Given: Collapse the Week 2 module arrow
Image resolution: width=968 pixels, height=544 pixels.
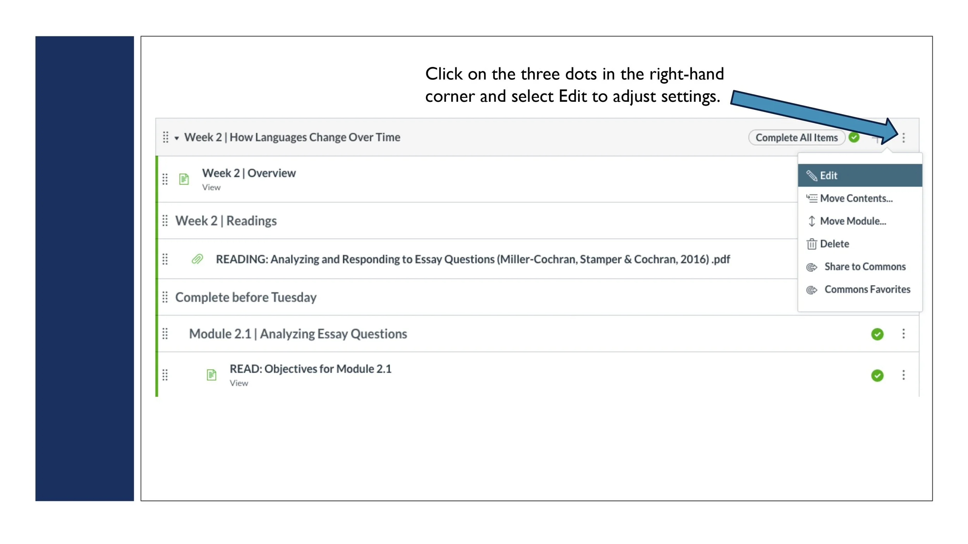Looking at the screenshot, I should tap(177, 138).
